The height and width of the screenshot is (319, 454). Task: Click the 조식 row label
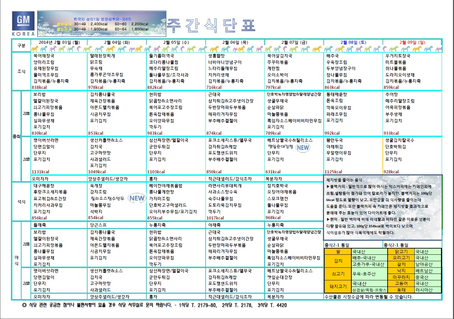point(21,71)
